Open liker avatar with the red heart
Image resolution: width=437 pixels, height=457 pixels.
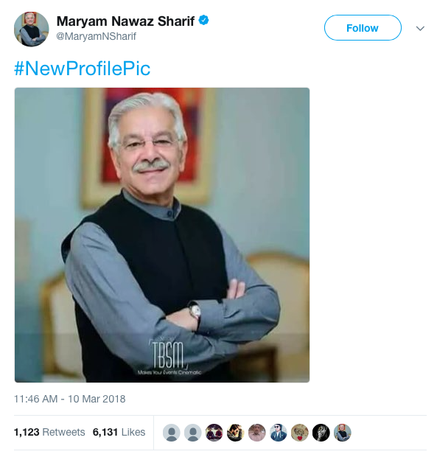(300, 432)
